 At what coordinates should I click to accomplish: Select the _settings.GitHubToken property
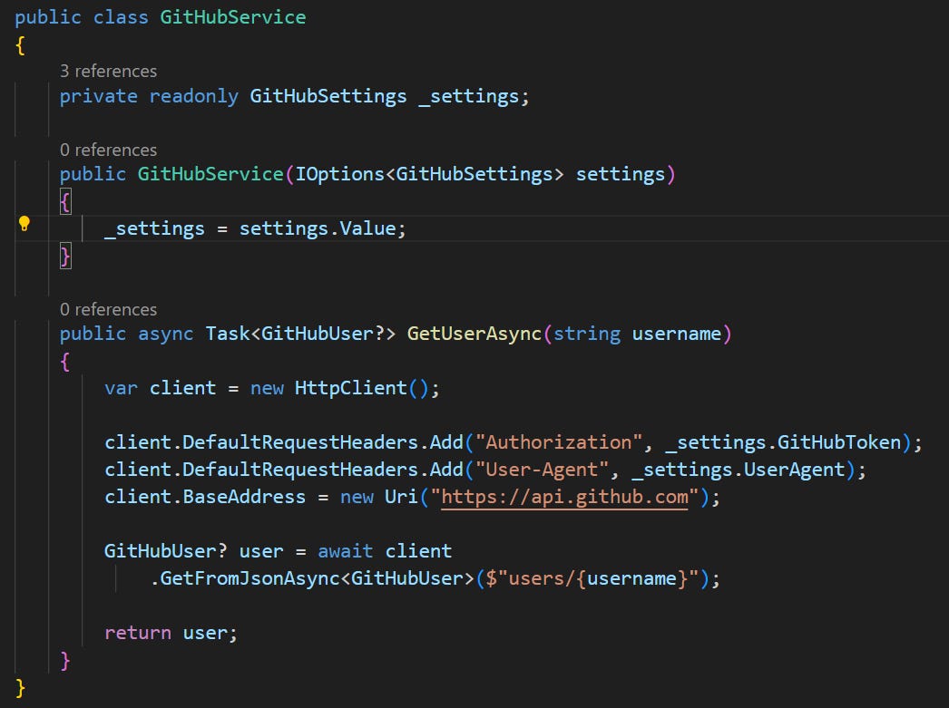[785, 442]
